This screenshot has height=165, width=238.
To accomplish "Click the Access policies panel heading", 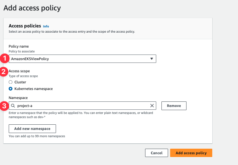I will [25, 26].
